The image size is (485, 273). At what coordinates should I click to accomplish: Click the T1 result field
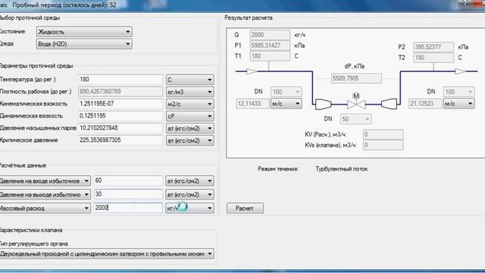[270, 56]
